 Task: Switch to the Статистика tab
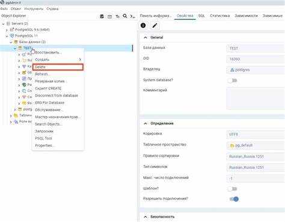click(219, 16)
